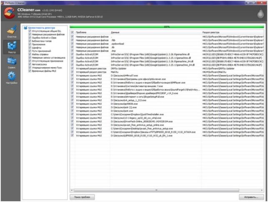This screenshot has width=268, height=202.
Task: Toggle select-all checkbox in results header
Action: [72, 32]
